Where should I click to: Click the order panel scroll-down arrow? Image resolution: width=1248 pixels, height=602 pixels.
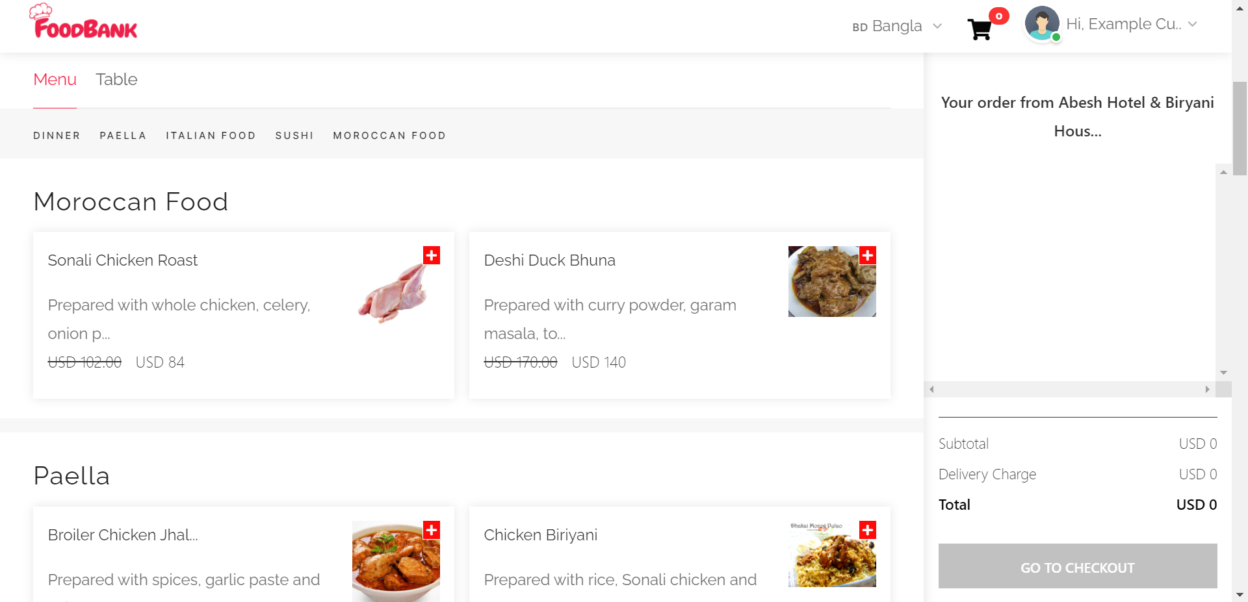(1223, 373)
